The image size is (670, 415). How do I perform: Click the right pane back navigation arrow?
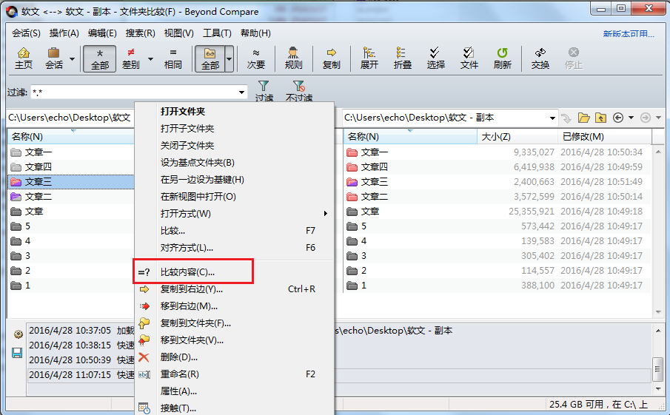618,118
